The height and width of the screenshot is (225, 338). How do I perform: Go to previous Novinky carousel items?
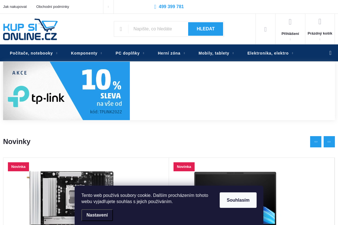click(x=316, y=142)
